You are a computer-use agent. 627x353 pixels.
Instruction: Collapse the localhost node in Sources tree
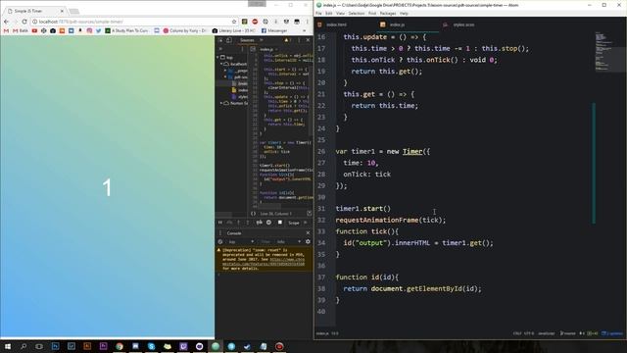[221, 64]
